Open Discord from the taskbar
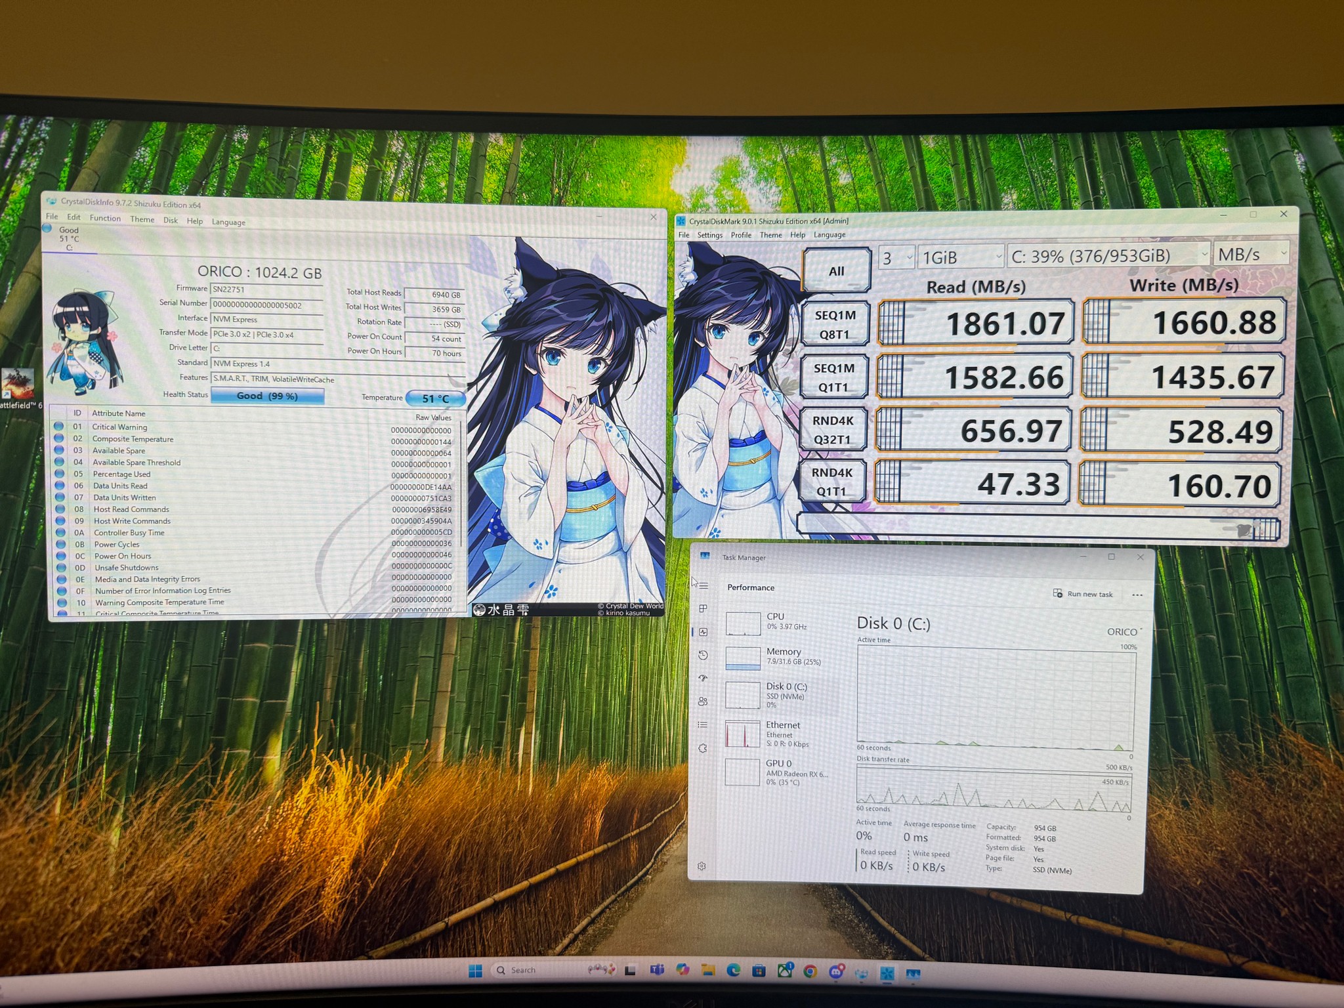Viewport: 1344px width, 1008px height. pyautogui.click(x=836, y=972)
